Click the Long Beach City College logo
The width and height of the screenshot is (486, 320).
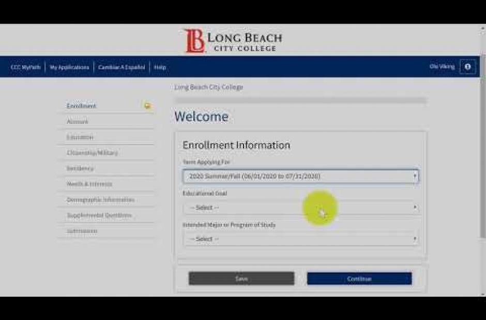click(x=233, y=41)
